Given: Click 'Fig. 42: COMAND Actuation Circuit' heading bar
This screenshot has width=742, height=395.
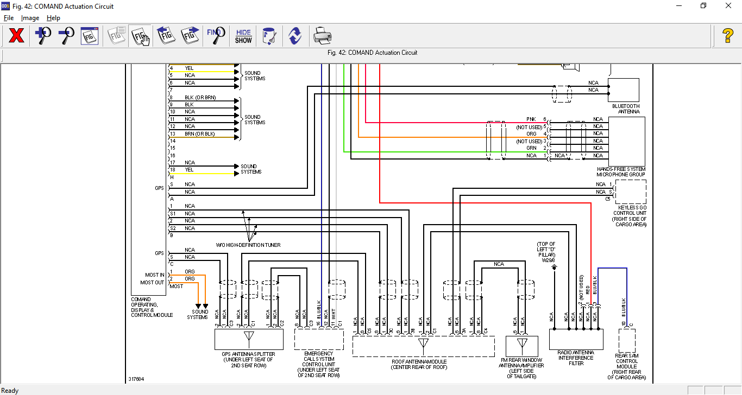Looking at the screenshot, I should pyautogui.click(x=373, y=53).
